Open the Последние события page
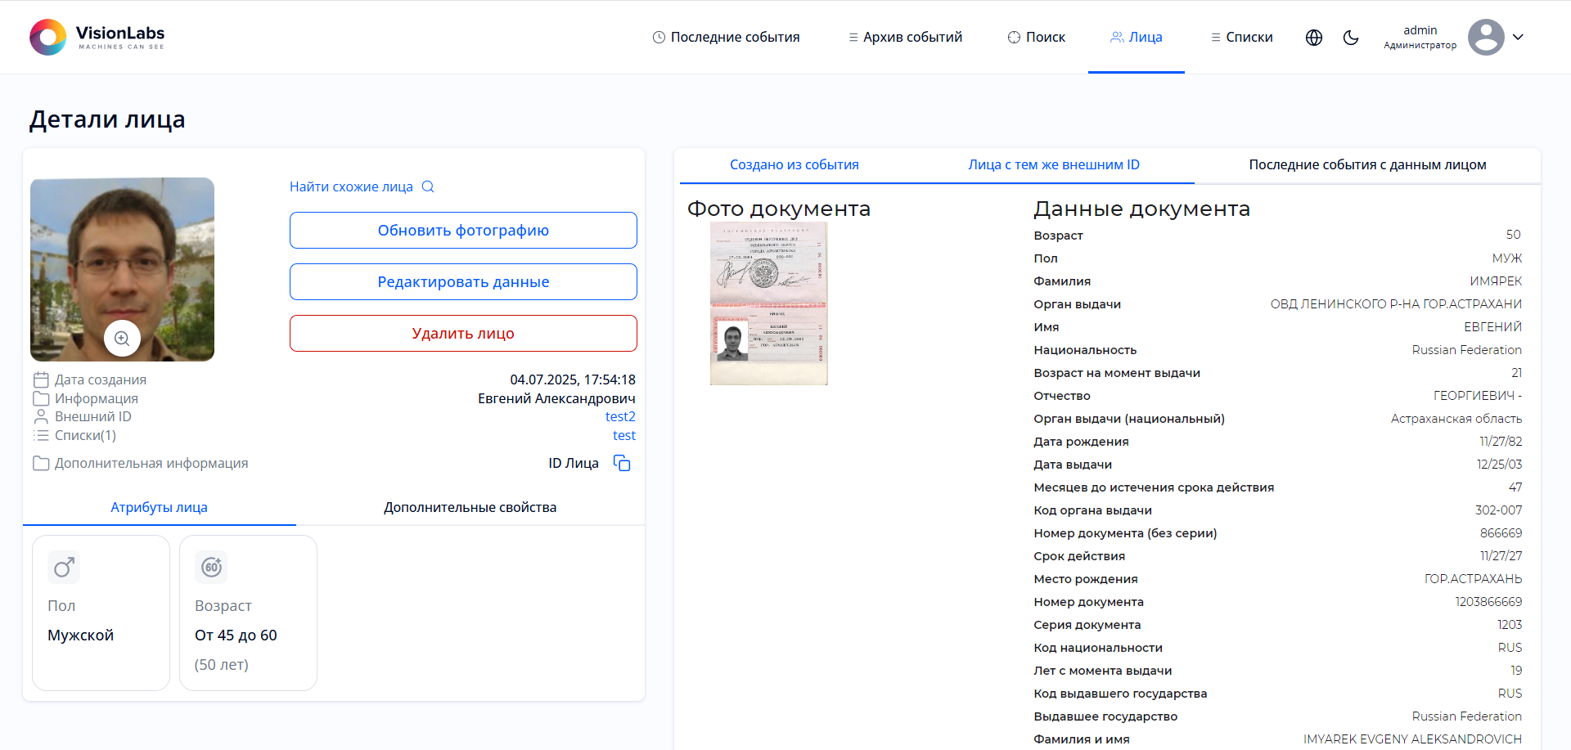1571x750 pixels. 726,38
